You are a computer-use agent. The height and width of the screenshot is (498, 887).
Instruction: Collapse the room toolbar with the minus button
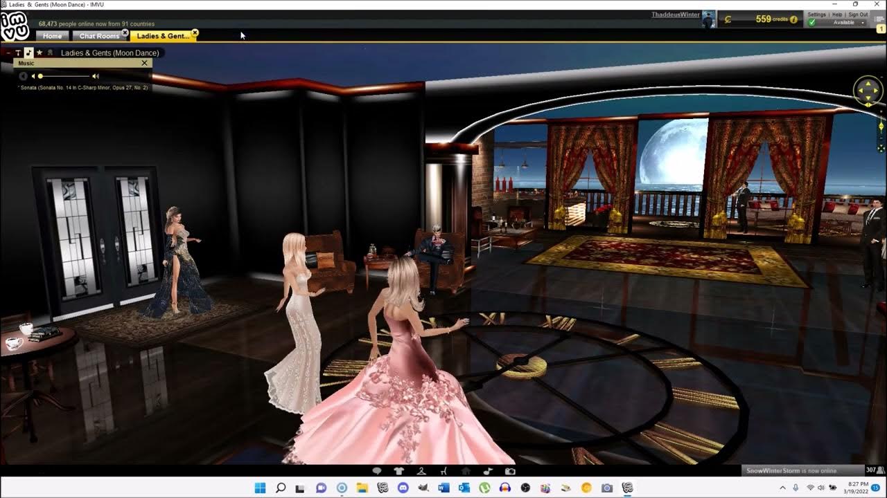tap(8, 53)
